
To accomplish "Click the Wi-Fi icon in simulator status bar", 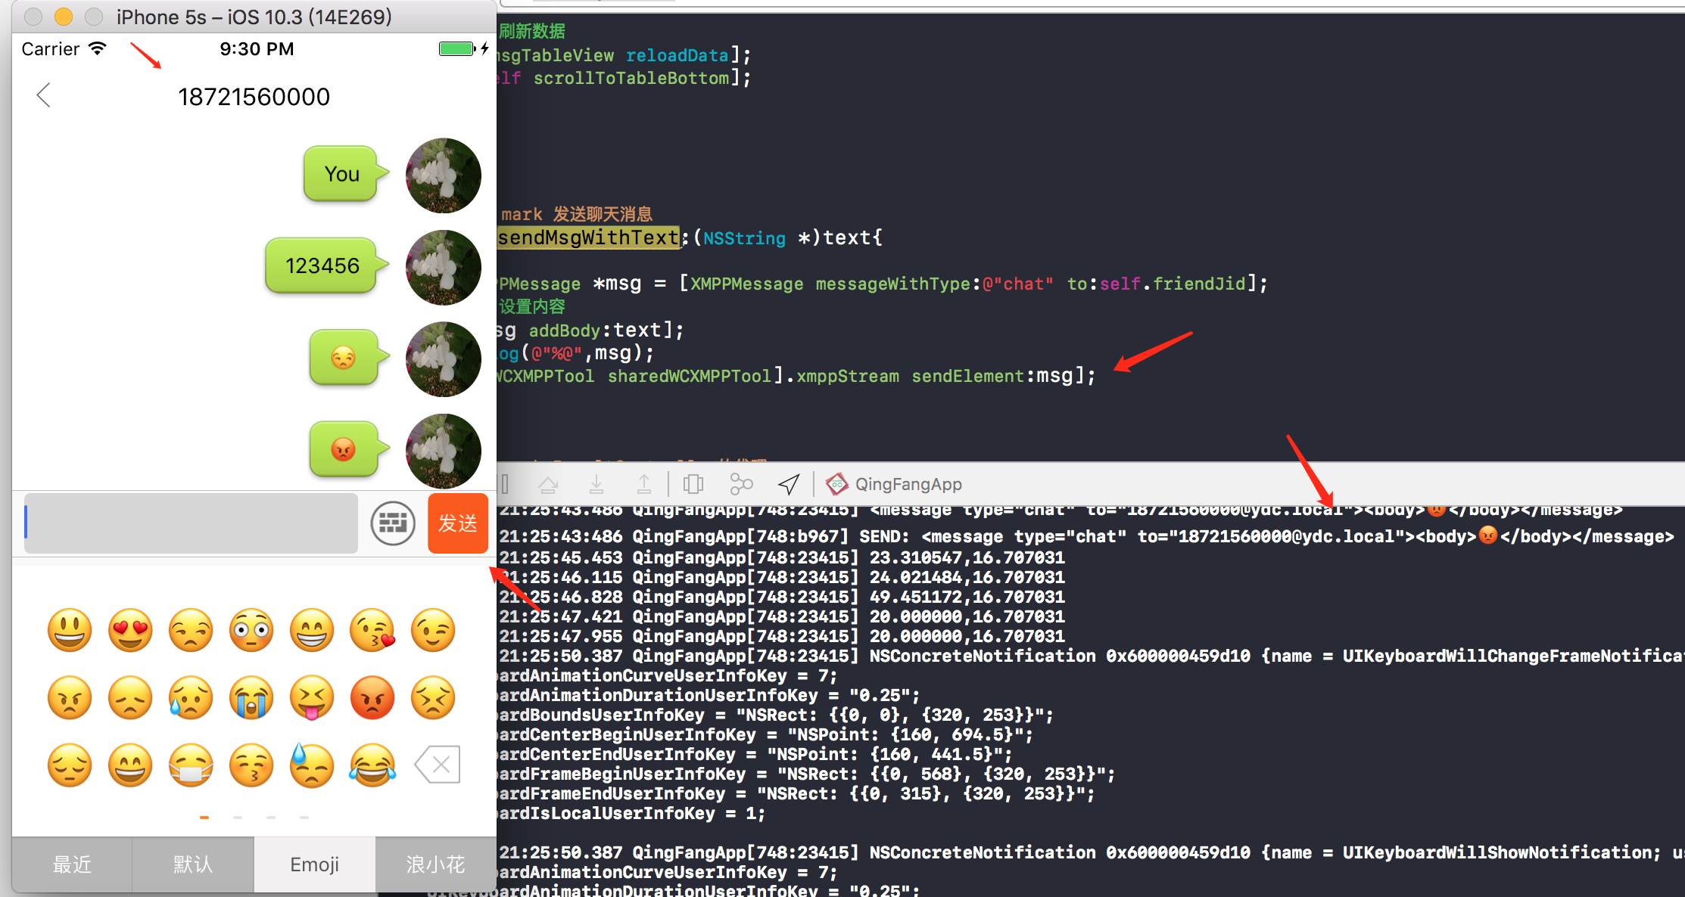I will click(97, 48).
